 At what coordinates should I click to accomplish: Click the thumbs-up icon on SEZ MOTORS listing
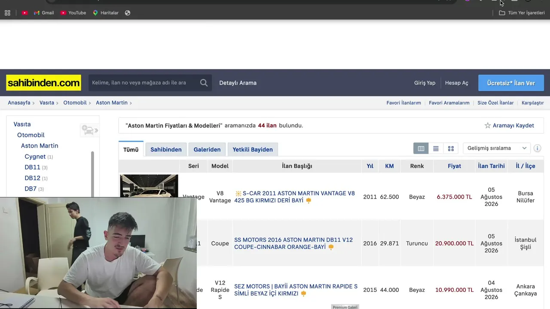(x=303, y=294)
